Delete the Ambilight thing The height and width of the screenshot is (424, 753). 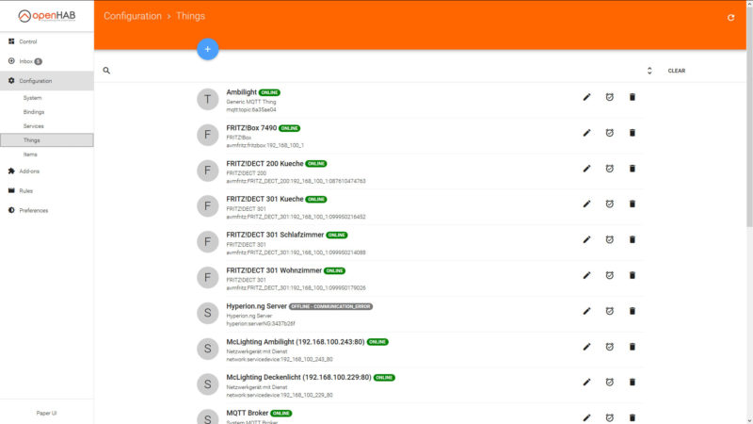(632, 97)
